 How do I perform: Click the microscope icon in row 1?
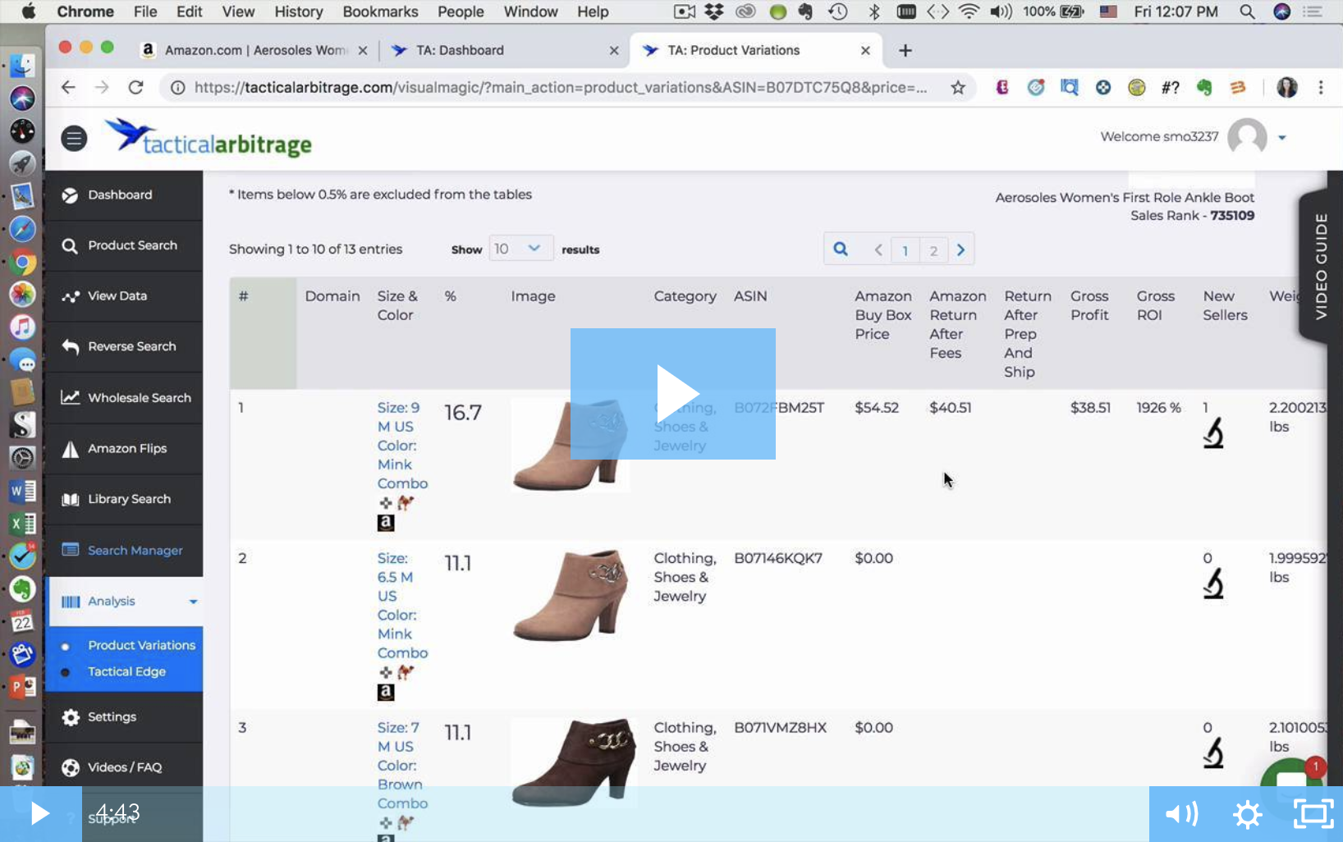pyautogui.click(x=1213, y=432)
